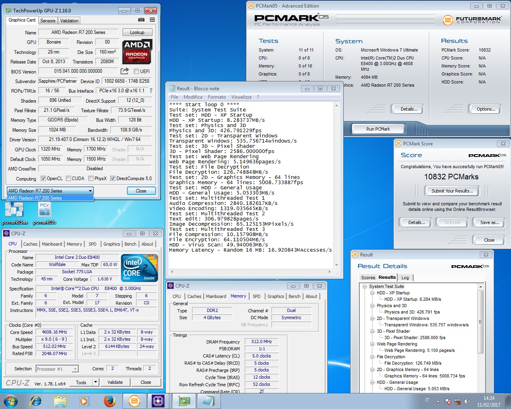Switch to PCMark05 taskbar button
511x409 pixels.
coord(134,401)
